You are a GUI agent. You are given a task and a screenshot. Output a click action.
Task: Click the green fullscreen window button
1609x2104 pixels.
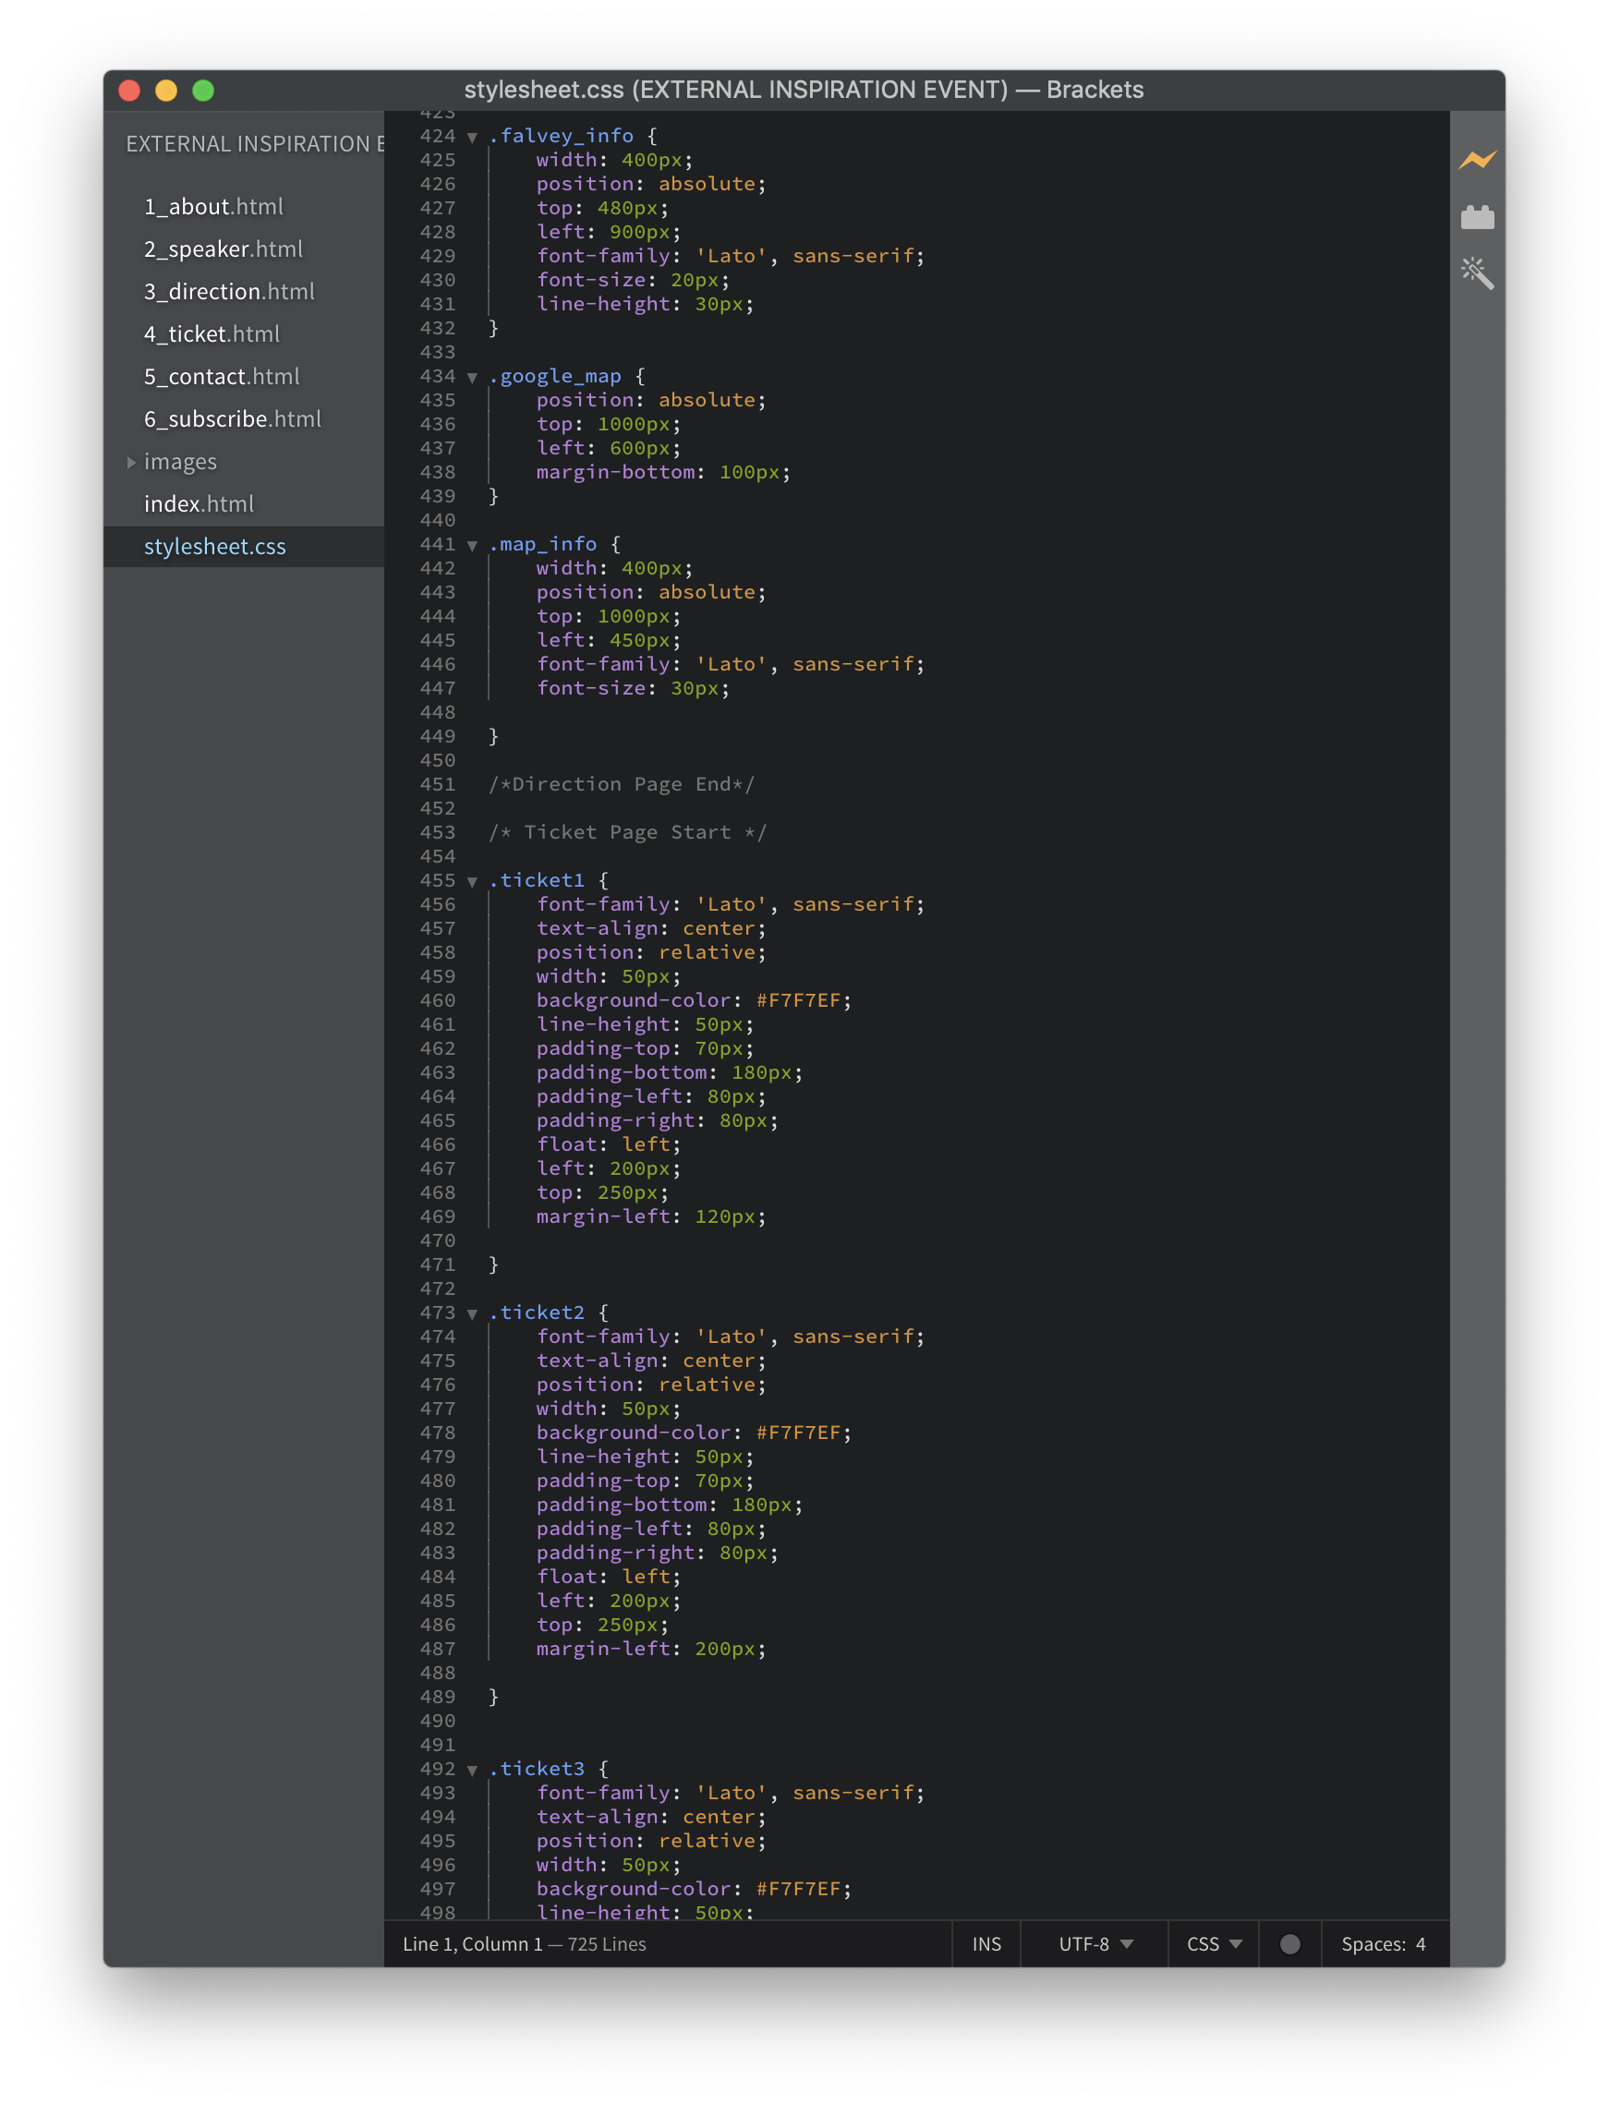(x=203, y=90)
